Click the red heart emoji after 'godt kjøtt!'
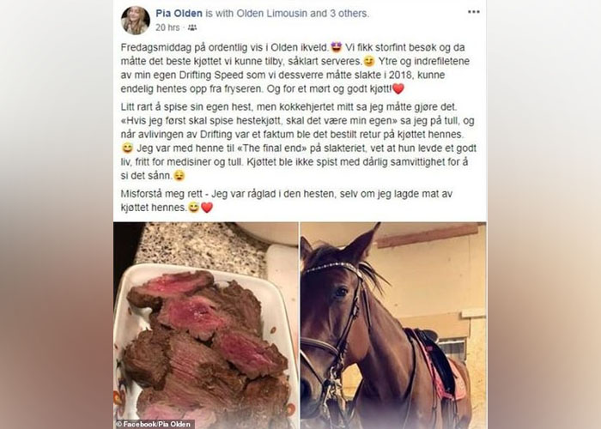The height and width of the screenshot is (429, 601). click(x=398, y=89)
